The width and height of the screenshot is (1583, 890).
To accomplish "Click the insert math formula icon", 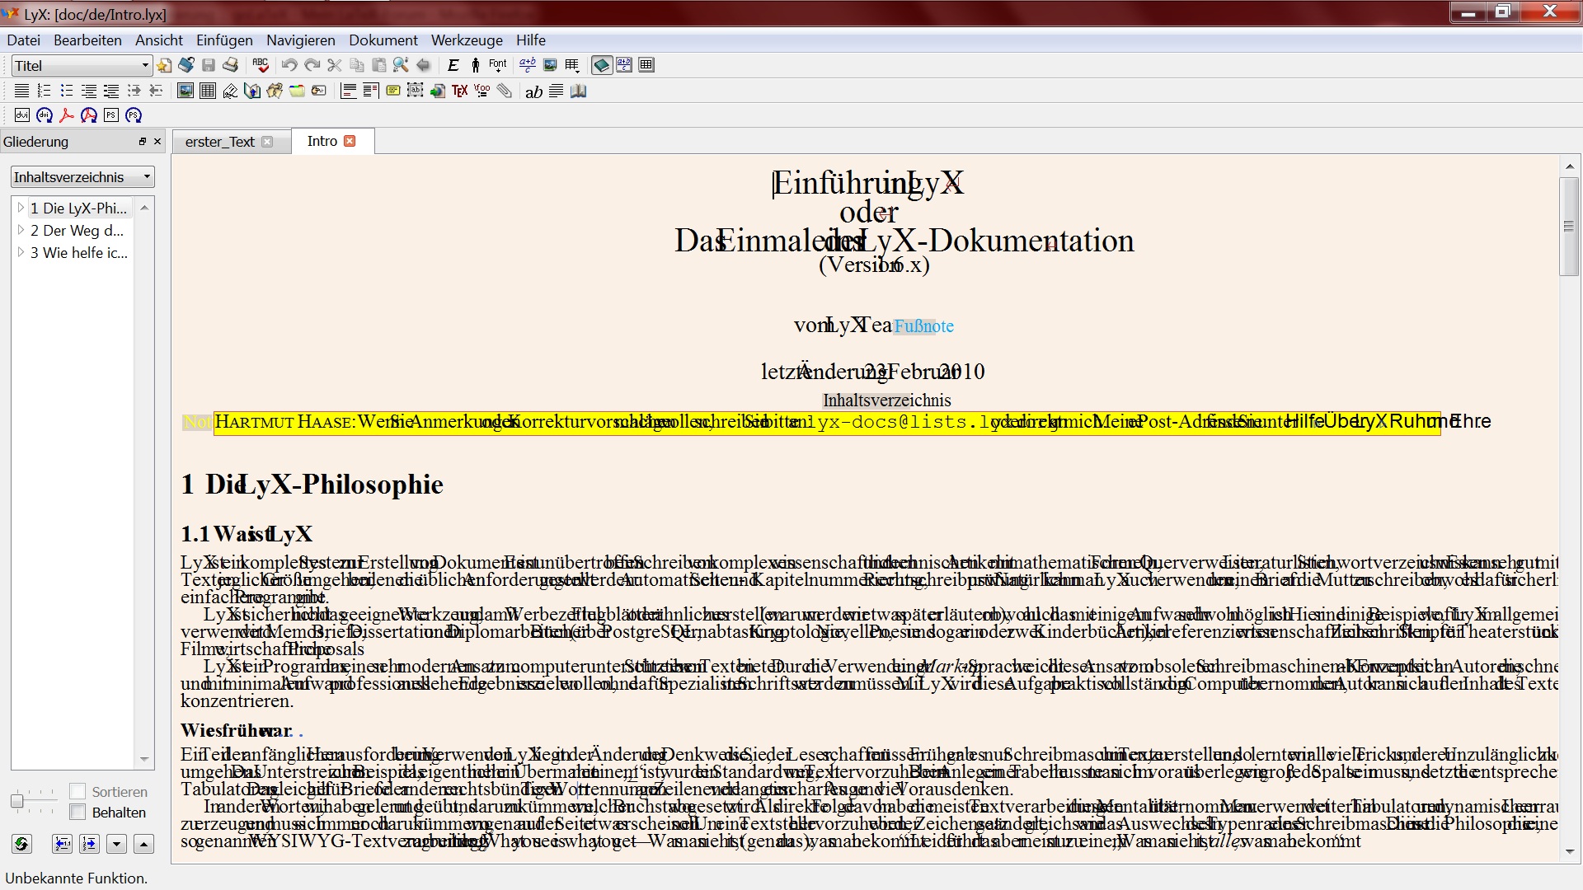I will pyautogui.click(x=528, y=65).
